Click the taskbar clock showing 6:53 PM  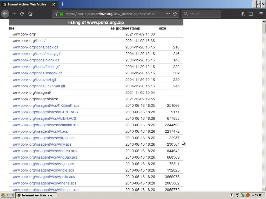tap(257, 195)
